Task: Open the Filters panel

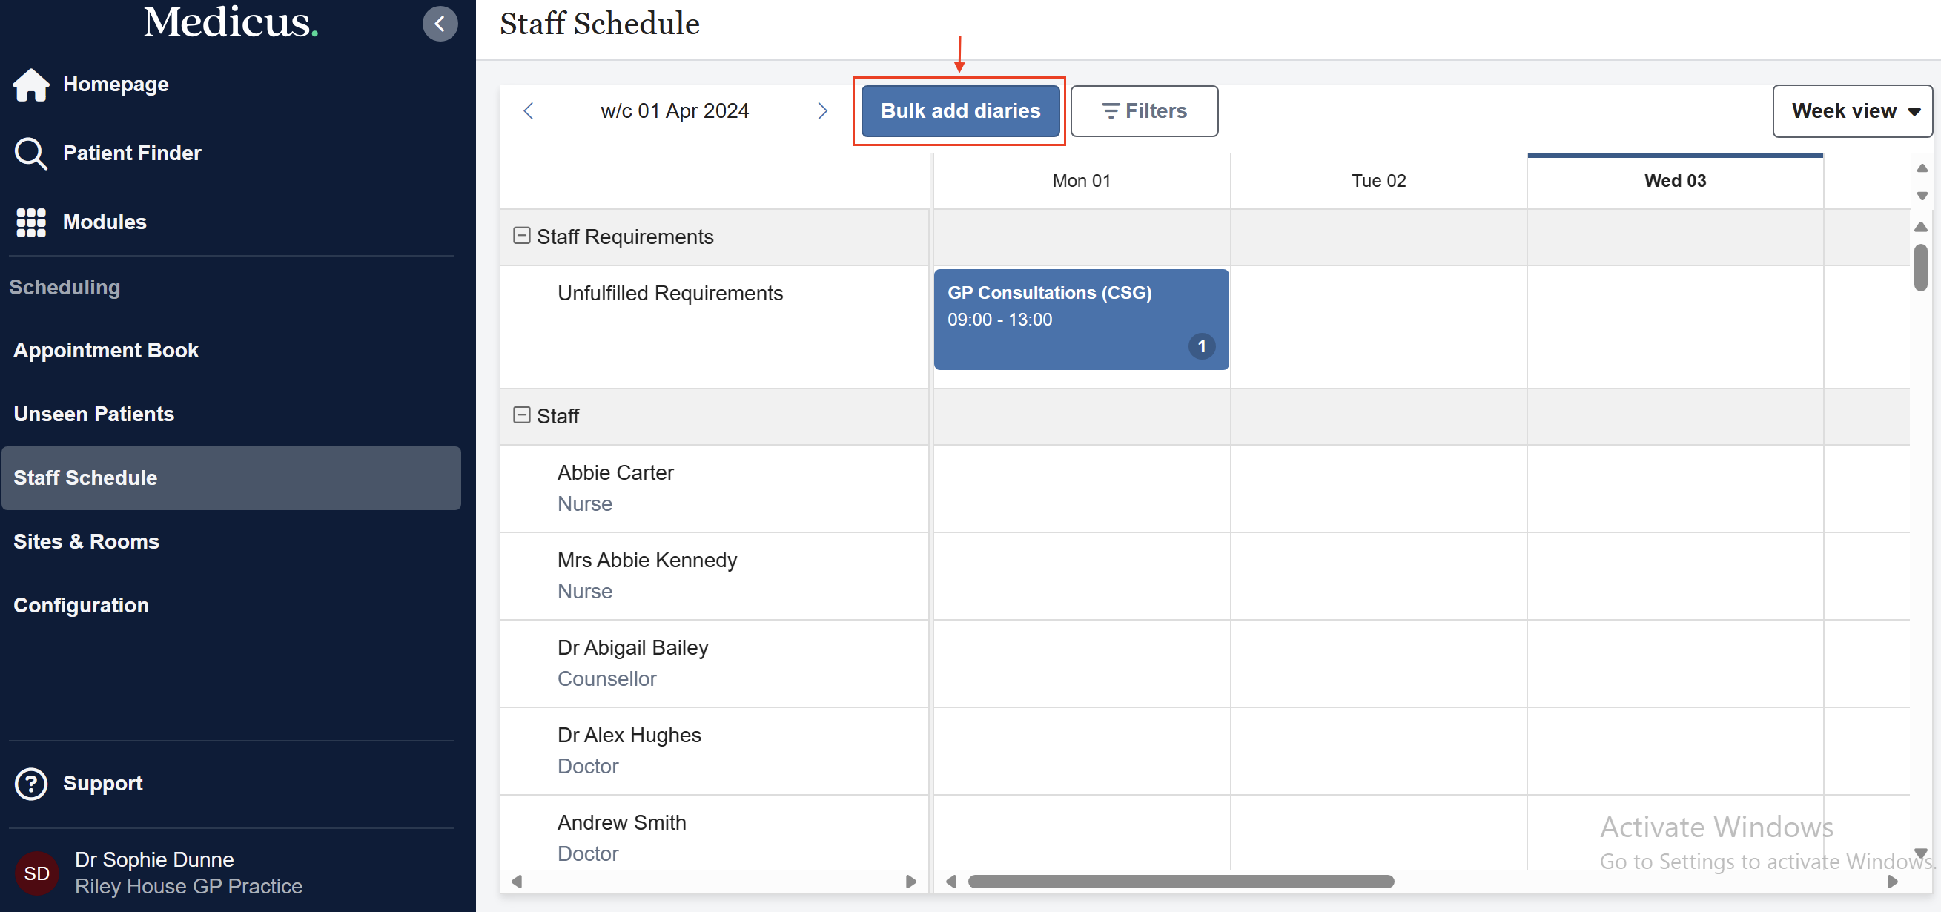Action: (1144, 110)
